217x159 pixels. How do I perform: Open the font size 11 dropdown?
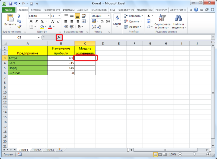pos(59,16)
